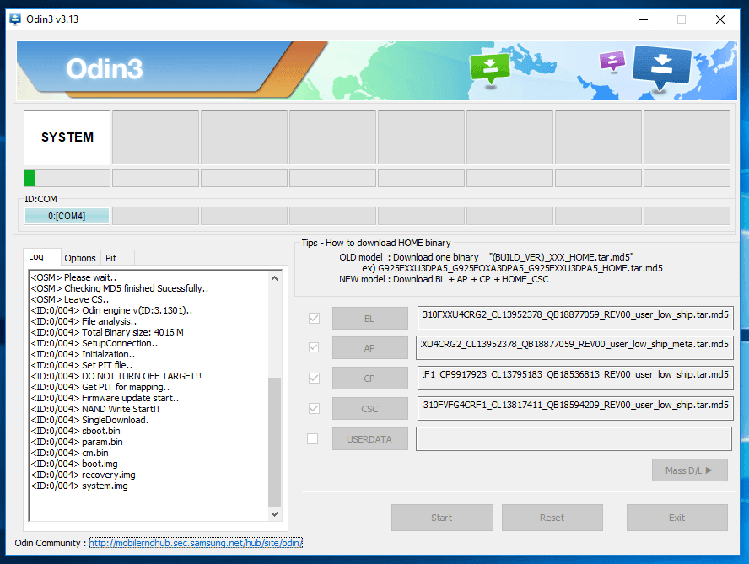This screenshot has width=749, height=564.
Task: Click the green progress bar under SYSTEM
Action: point(67,178)
